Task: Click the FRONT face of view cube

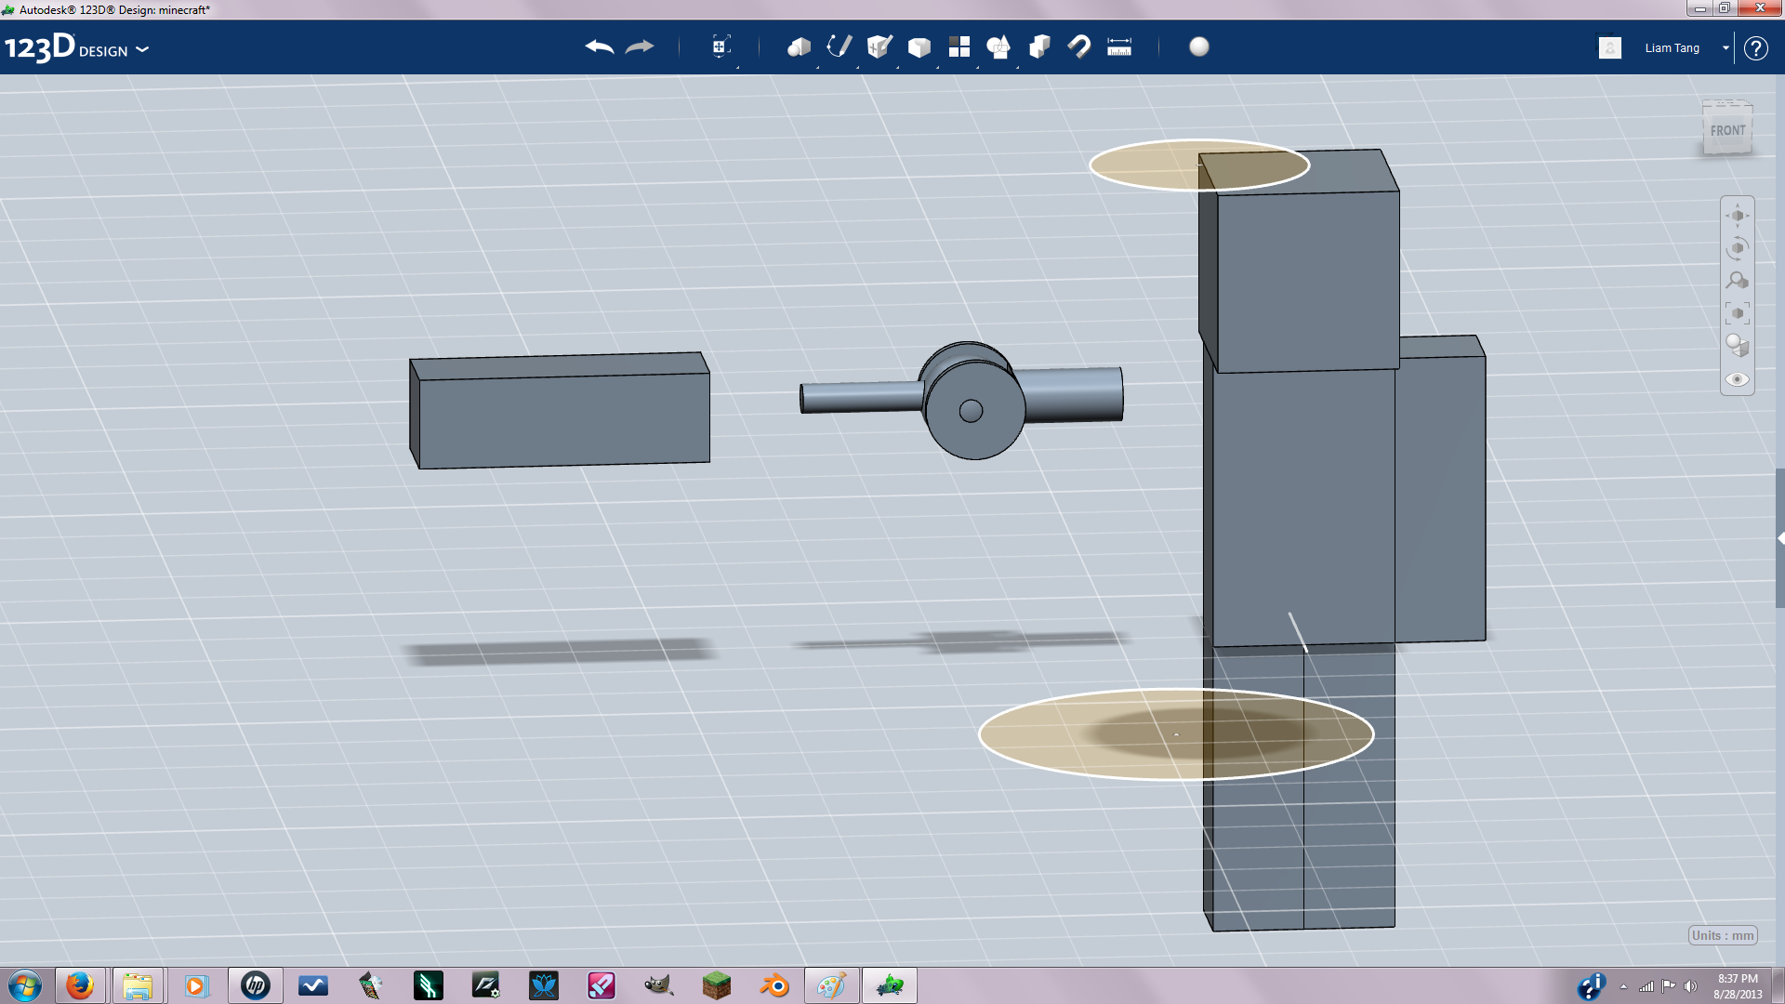Action: point(1727,131)
